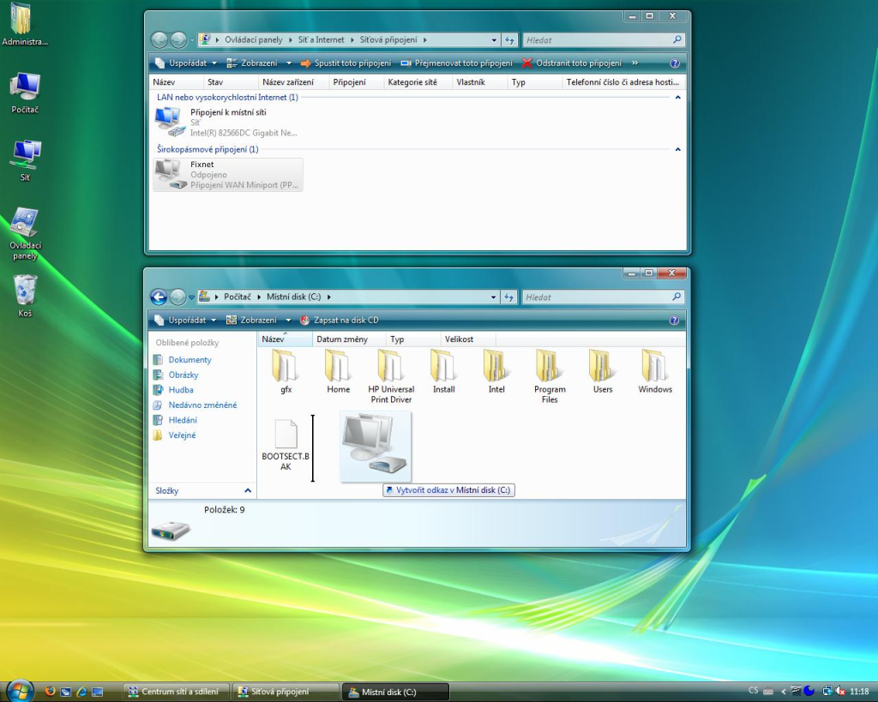
Task: Open Uspořádat menu in Místní disk (C:) window
Action: coord(185,321)
